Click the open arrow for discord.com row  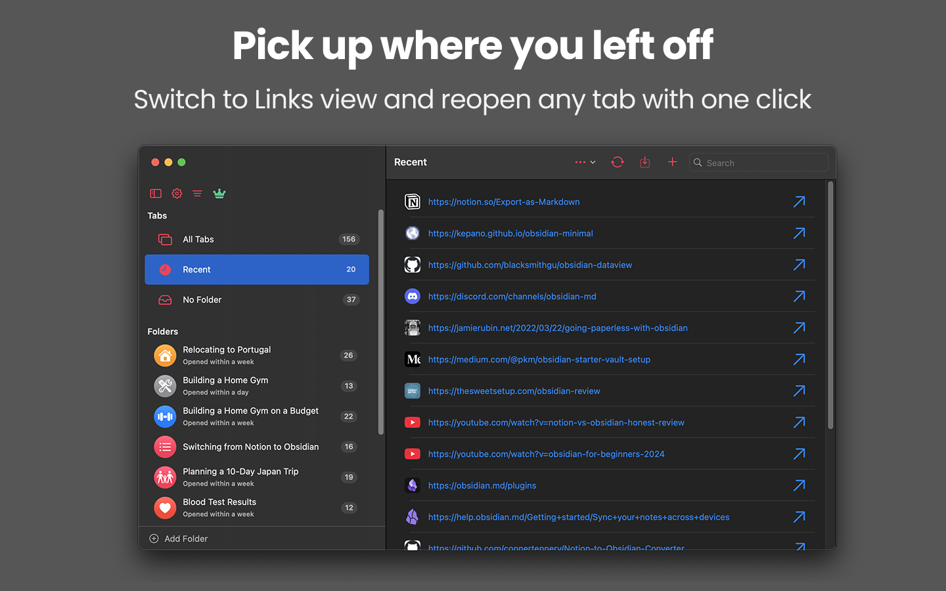799,296
